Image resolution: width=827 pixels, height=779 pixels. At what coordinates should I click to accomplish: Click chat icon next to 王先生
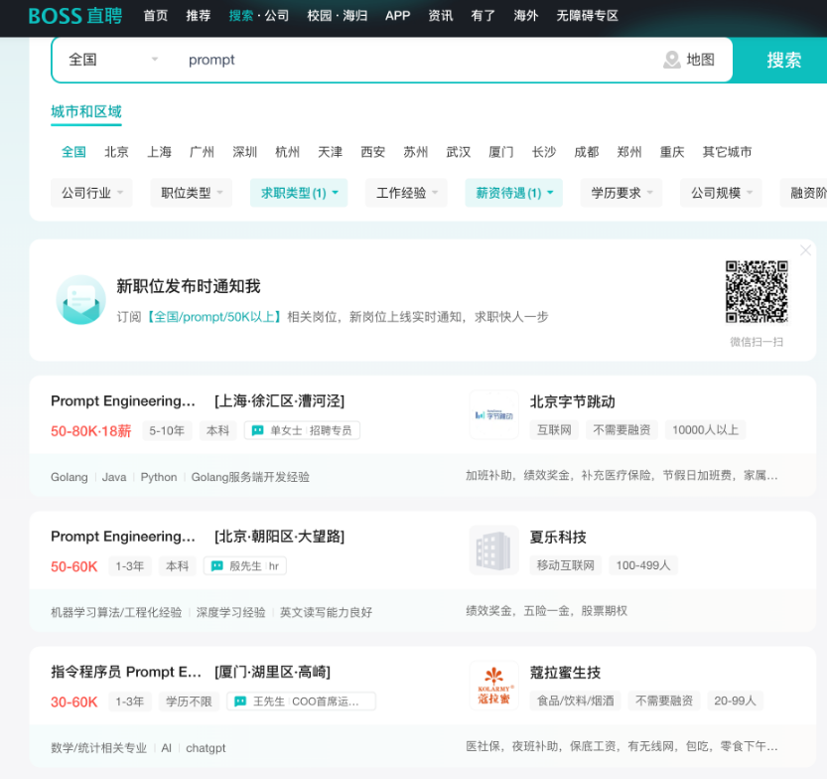pyautogui.click(x=240, y=701)
